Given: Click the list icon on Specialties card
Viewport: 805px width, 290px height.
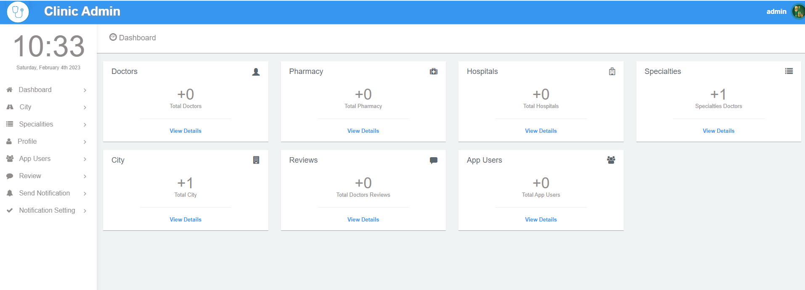Looking at the screenshot, I should pos(789,71).
